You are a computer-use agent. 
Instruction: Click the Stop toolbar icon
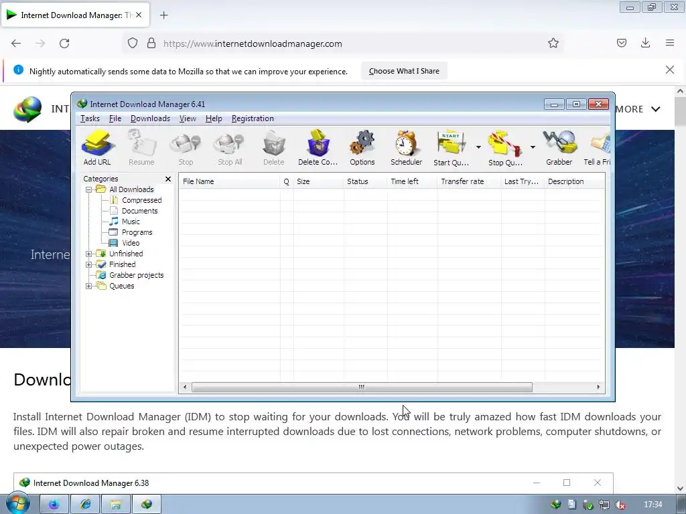pos(186,147)
